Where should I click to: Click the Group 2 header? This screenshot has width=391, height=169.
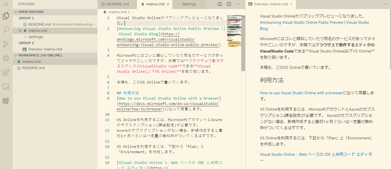(55, 43)
